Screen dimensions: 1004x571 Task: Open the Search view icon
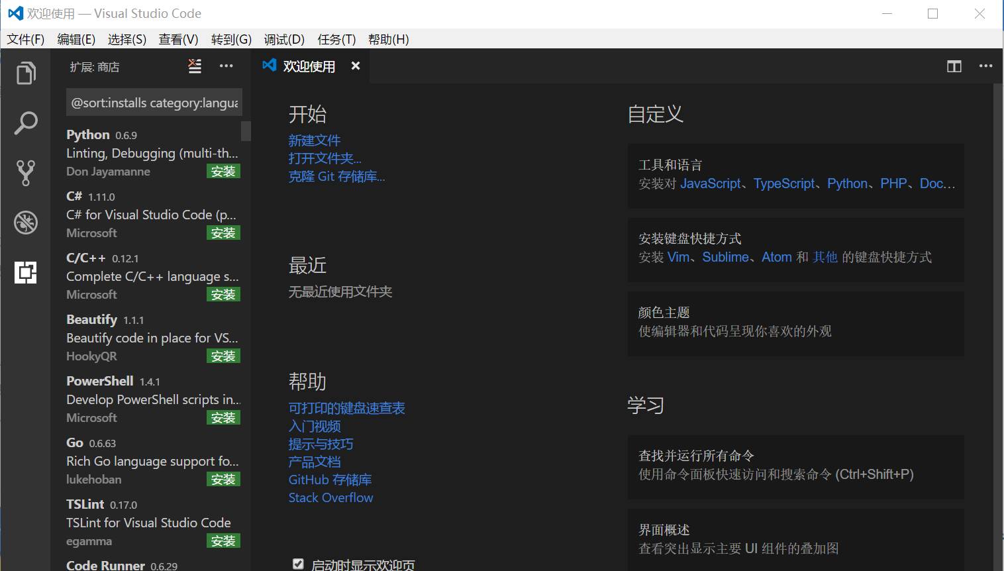(26, 123)
